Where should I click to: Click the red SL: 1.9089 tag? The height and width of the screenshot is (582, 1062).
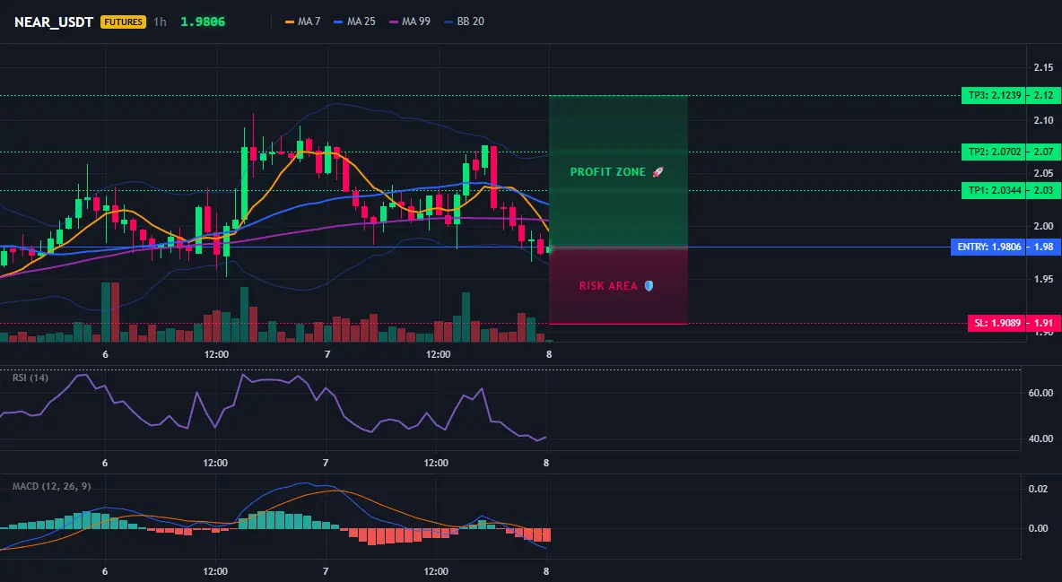[x=997, y=323]
